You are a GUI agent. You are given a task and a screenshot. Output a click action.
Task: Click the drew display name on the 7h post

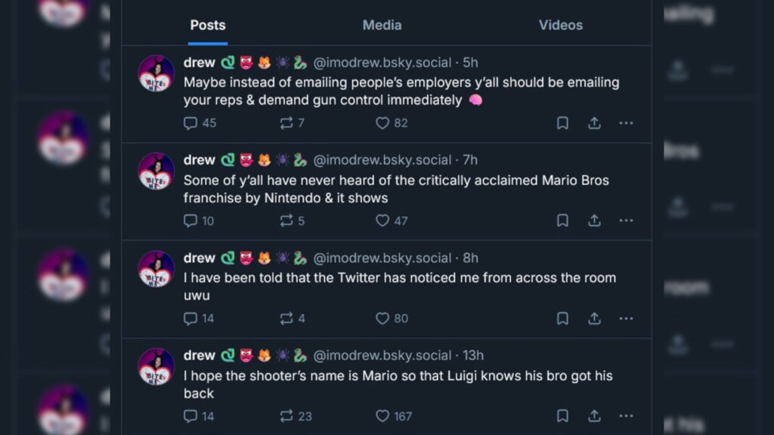(200, 160)
